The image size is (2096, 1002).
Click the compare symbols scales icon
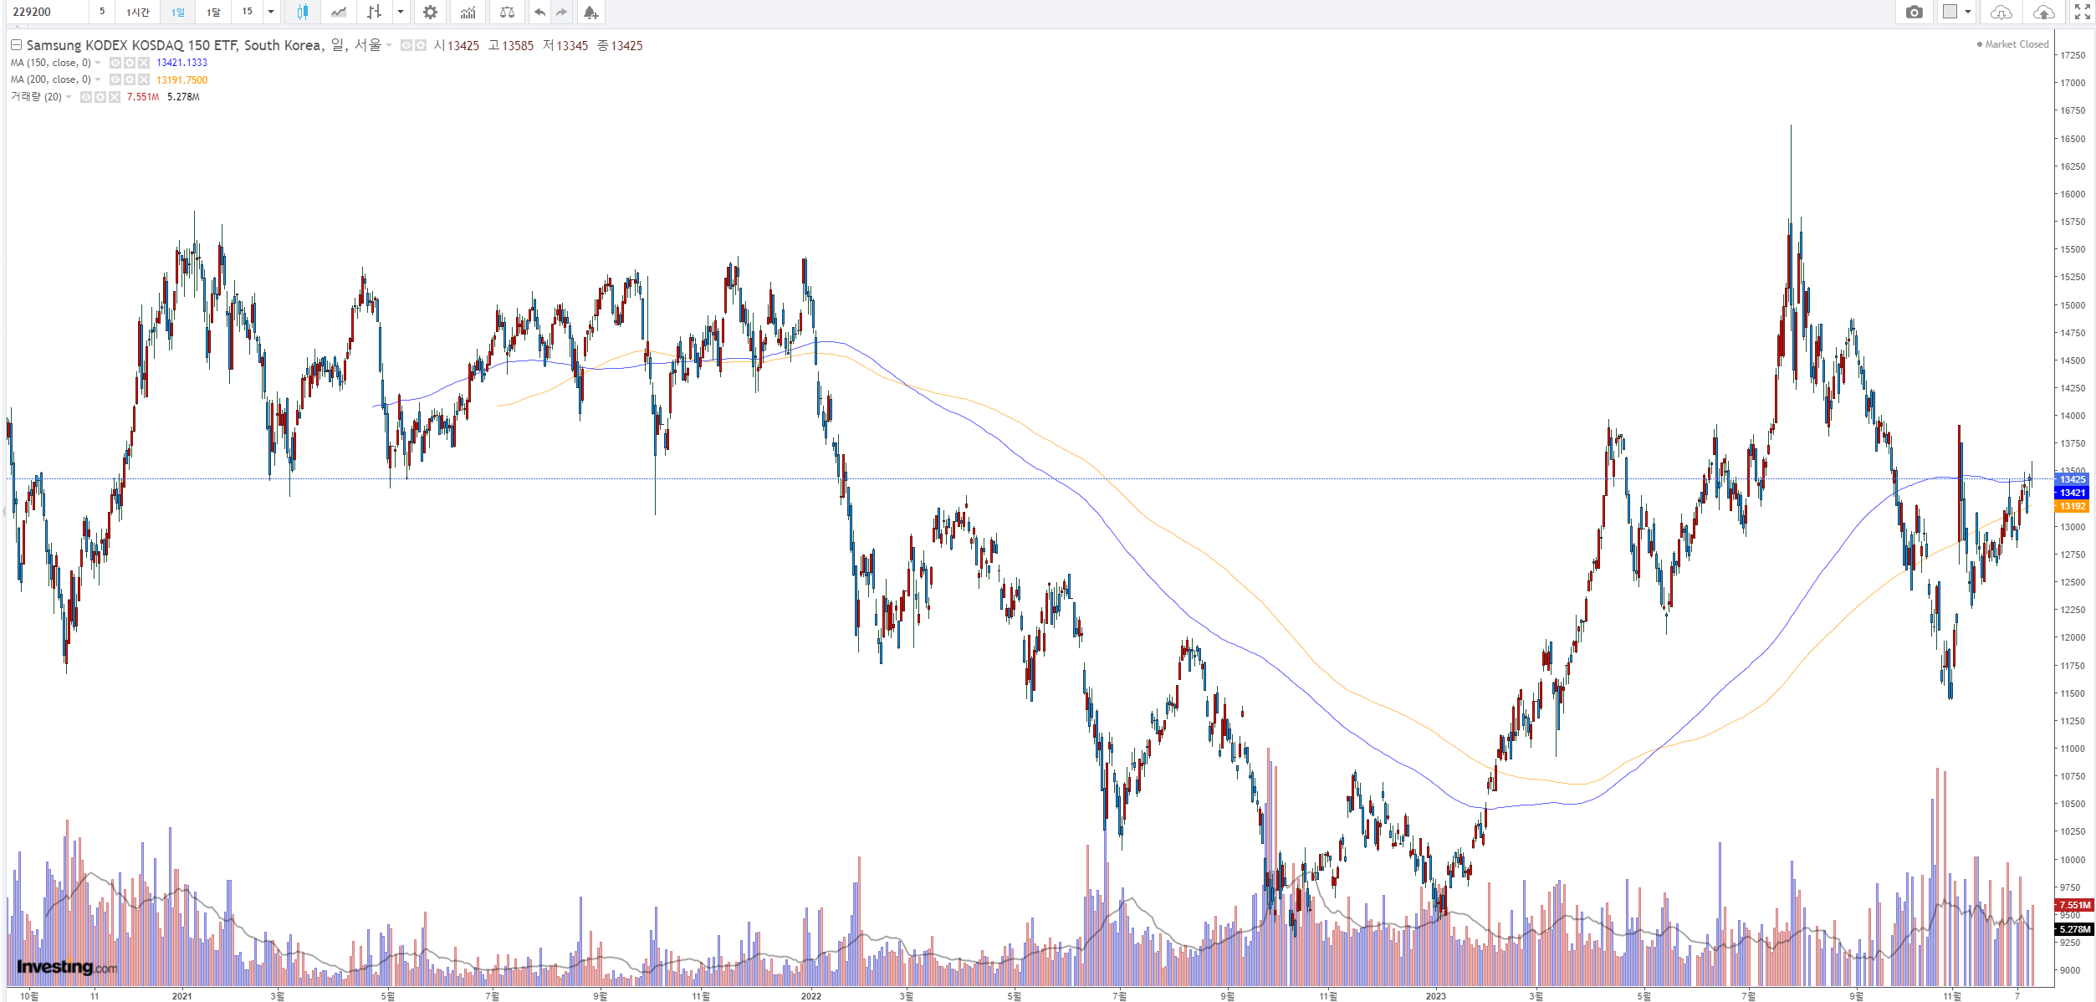[x=507, y=12]
